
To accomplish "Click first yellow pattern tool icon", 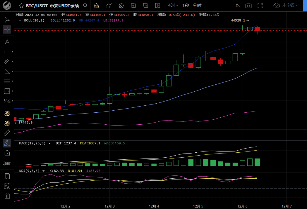I will [x=7, y=114].
